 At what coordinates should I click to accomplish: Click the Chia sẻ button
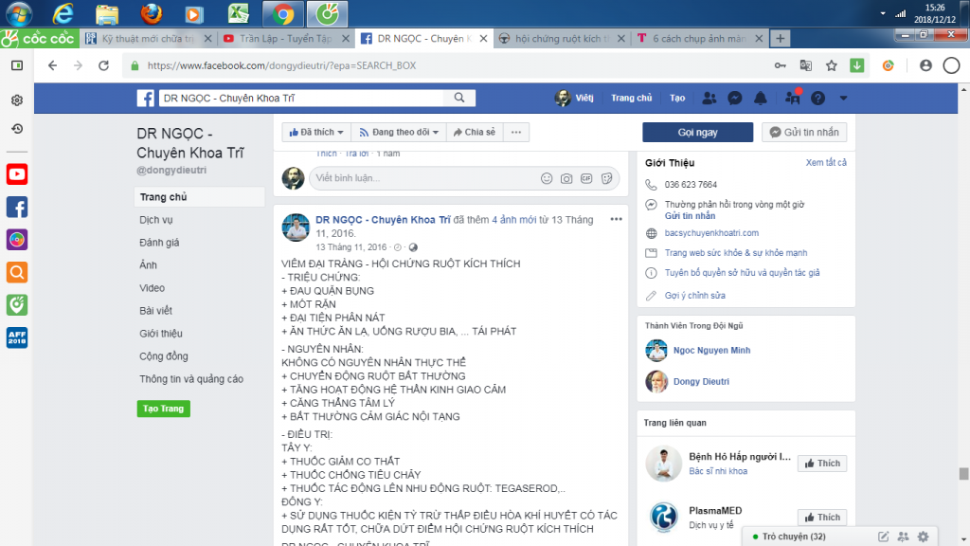point(475,132)
